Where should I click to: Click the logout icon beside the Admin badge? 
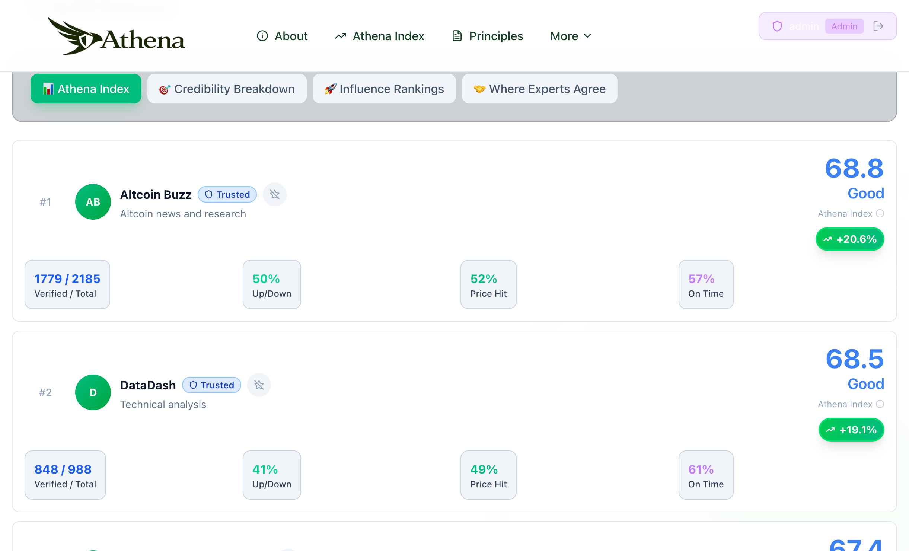tap(878, 26)
